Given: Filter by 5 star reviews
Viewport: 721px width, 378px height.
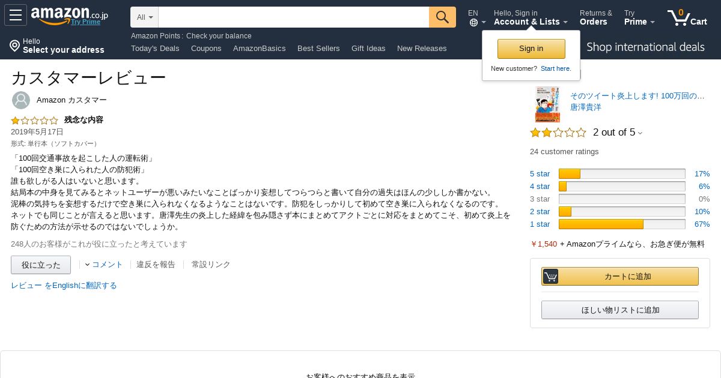Looking at the screenshot, I should [x=540, y=174].
